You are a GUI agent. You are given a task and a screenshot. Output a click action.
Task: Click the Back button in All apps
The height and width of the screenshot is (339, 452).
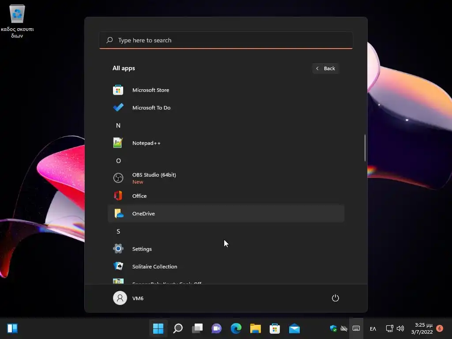coord(325,68)
